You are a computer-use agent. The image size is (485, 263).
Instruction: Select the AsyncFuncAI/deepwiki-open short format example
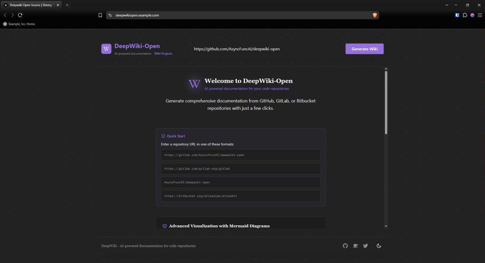pyautogui.click(x=240, y=182)
